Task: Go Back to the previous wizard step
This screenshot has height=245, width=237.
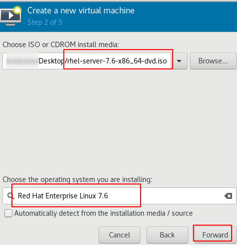Action: pyautogui.click(x=167, y=235)
